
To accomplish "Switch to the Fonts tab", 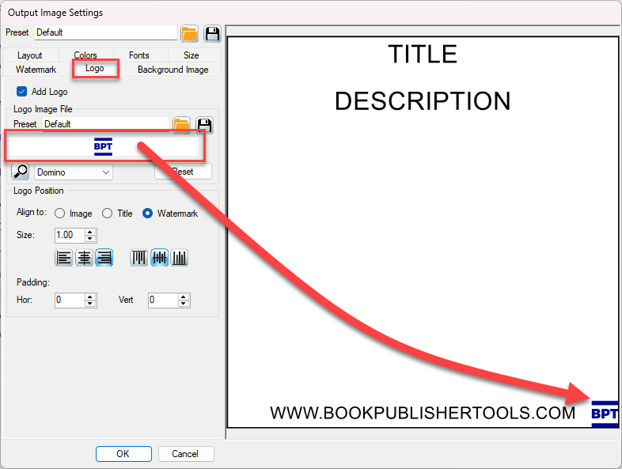I will point(138,55).
